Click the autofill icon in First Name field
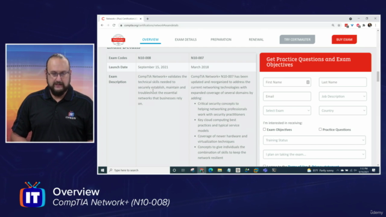Image resolution: width=386 pixels, height=217 pixels. pyautogui.click(x=308, y=82)
